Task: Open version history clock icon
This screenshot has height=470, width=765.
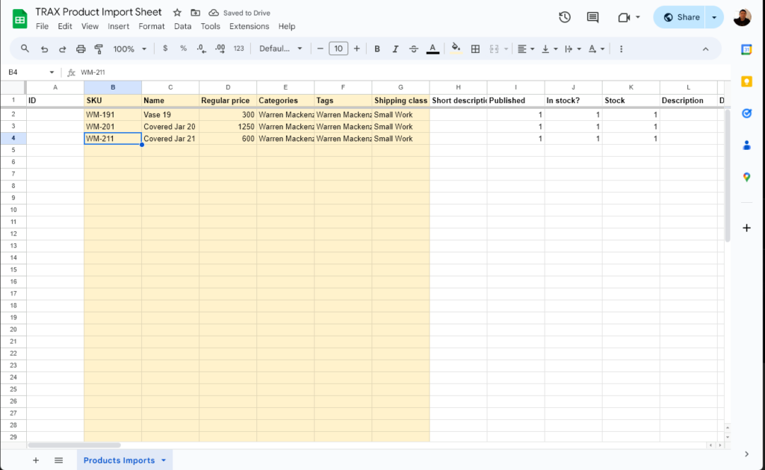Action: coord(565,17)
